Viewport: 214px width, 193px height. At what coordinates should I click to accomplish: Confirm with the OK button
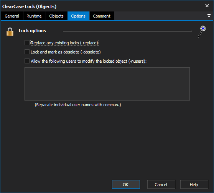(126, 185)
